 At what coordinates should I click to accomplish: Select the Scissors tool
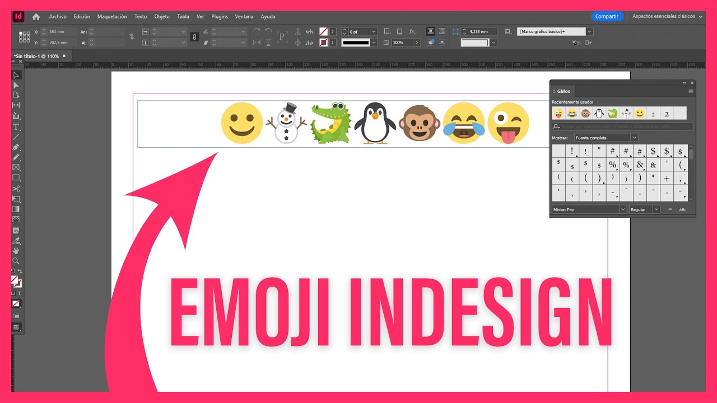16,189
